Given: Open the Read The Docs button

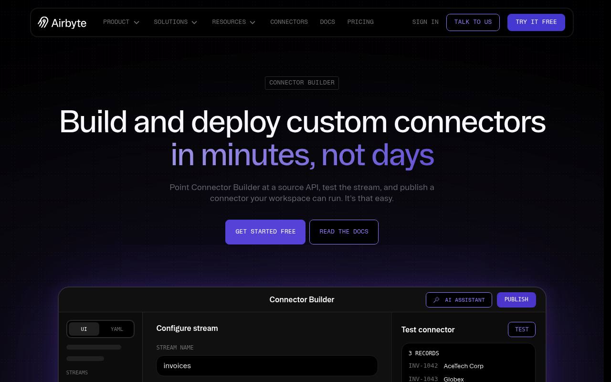Looking at the screenshot, I should tap(344, 232).
